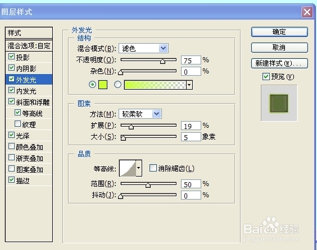Select the 颜色叠加 style row label

30,147
